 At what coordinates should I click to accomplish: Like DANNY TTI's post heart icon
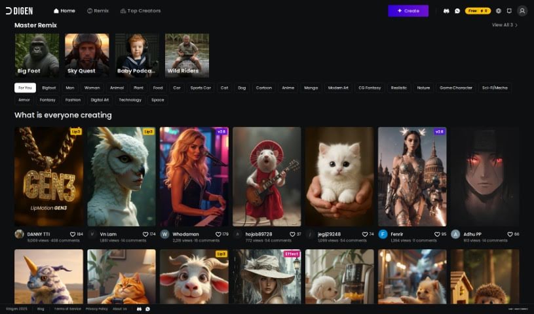[x=73, y=234]
